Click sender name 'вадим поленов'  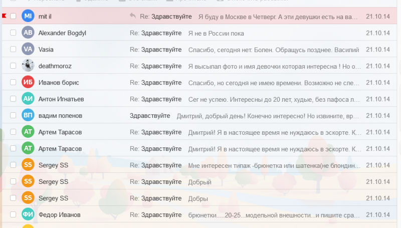pyautogui.click(x=60, y=116)
